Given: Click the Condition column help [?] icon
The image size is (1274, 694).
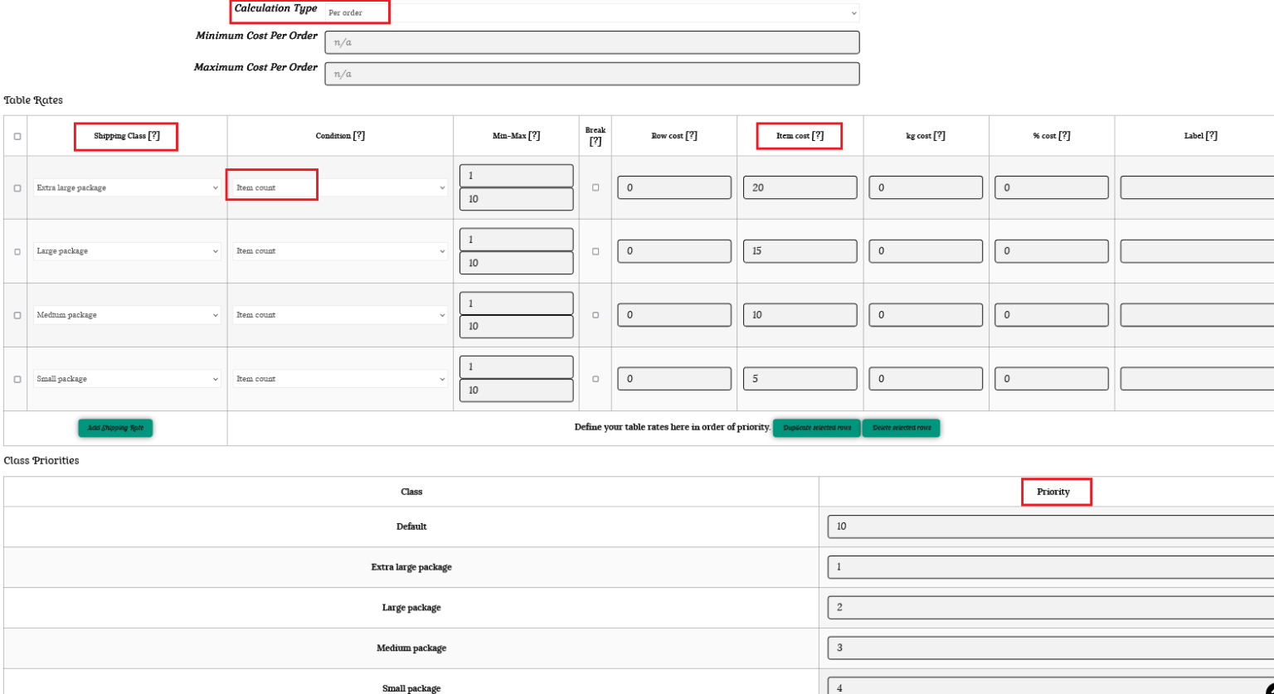Looking at the screenshot, I should click(359, 136).
